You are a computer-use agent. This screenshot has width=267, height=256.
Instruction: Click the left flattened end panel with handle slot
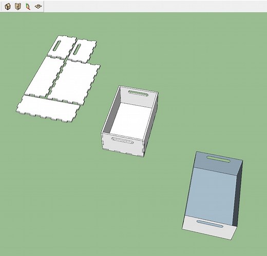click(x=62, y=47)
